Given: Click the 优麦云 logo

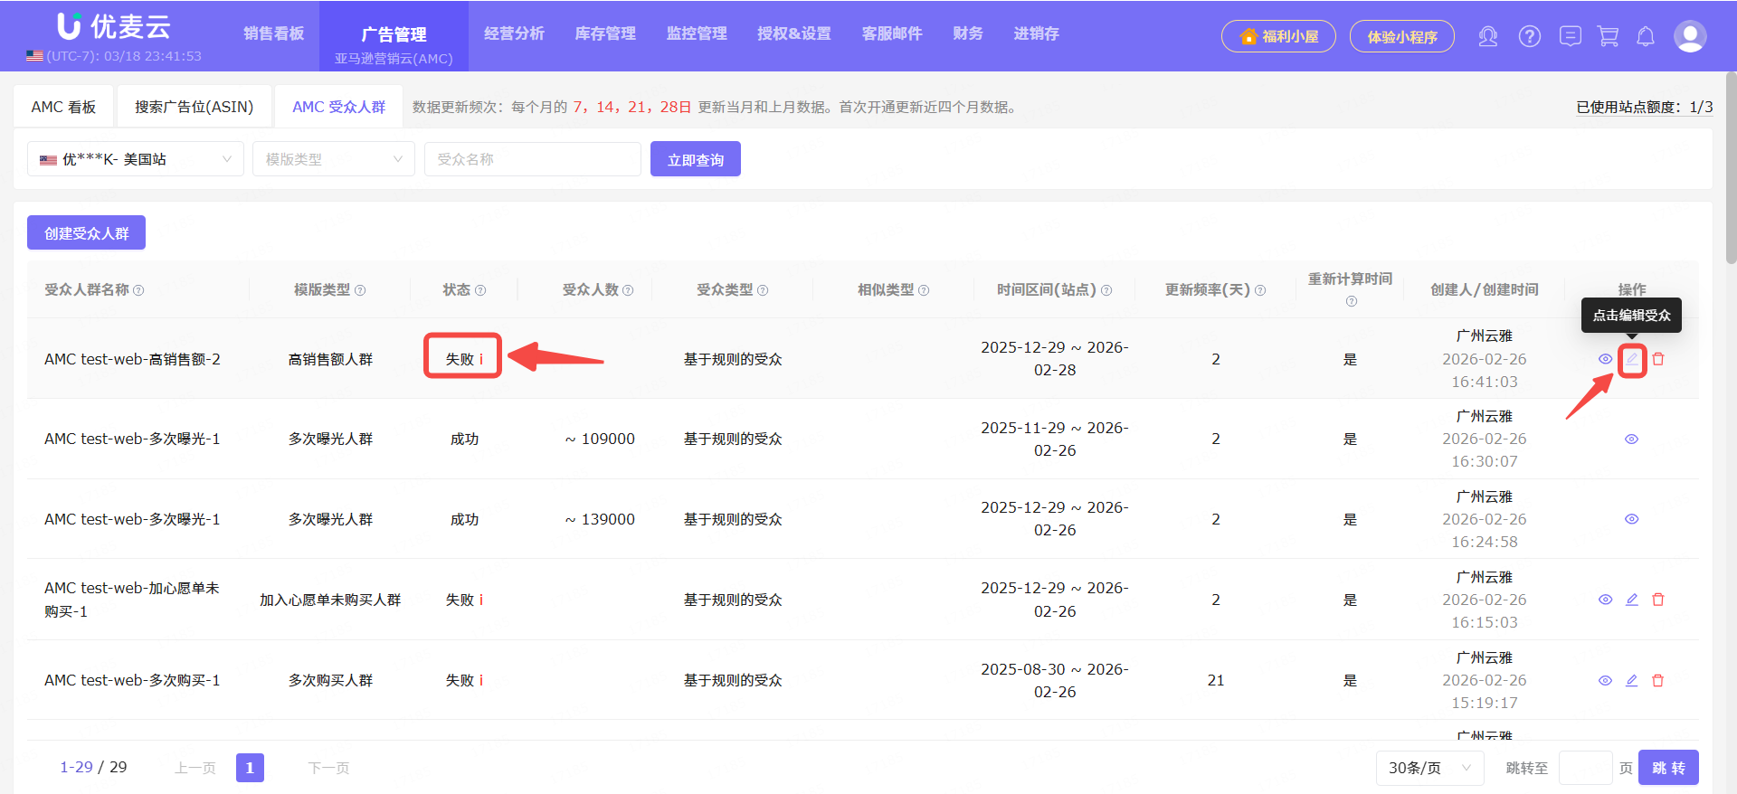Looking at the screenshot, I should tap(114, 25).
